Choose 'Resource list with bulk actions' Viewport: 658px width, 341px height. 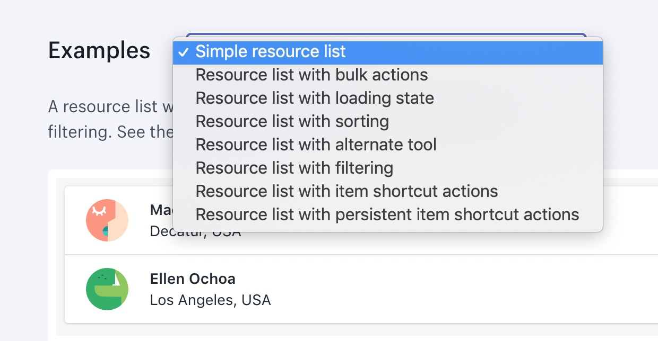(311, 75)
